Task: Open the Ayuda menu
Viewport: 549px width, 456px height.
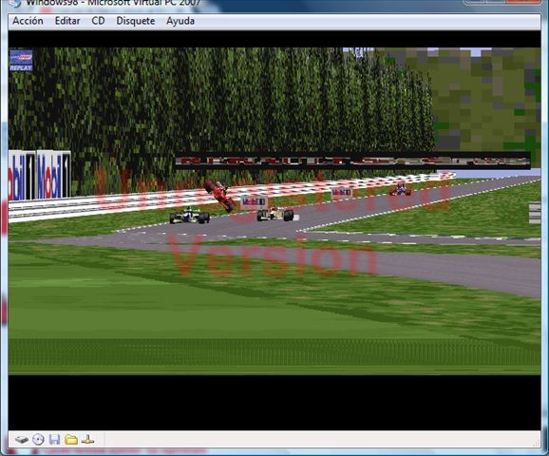Action: (180, 21)
